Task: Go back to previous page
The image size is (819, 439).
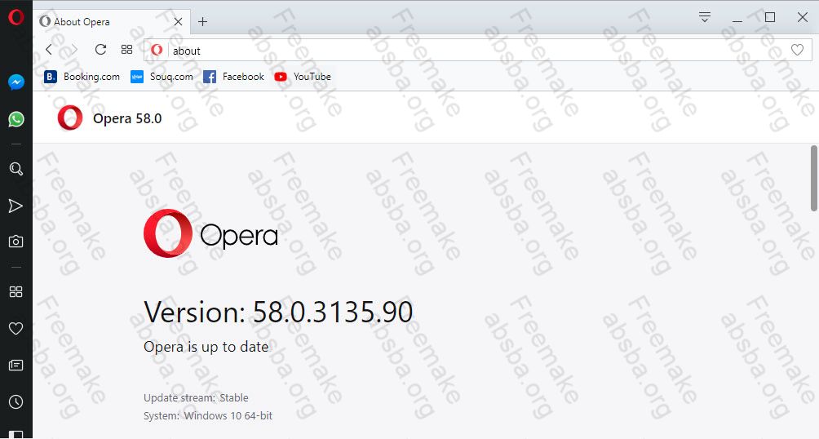Action: [x=49, y=50]
